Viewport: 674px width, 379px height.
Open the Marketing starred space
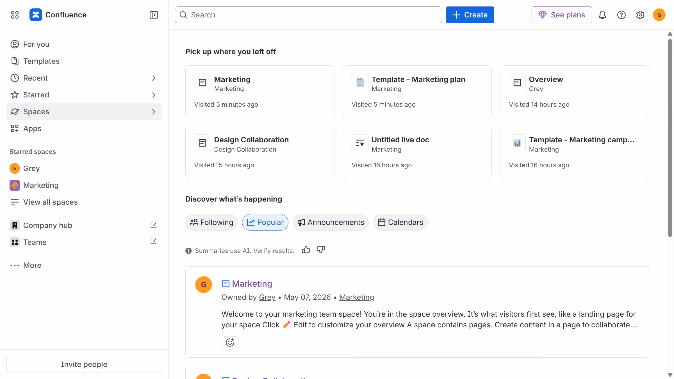point(84,185)
